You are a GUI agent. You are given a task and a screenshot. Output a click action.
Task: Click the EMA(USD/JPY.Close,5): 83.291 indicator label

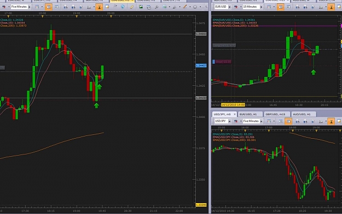point(233,134)
